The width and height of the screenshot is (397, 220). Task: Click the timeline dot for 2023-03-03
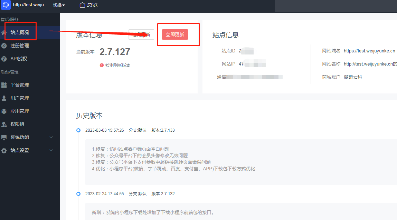pyautogui.click(x=78, y=130)
